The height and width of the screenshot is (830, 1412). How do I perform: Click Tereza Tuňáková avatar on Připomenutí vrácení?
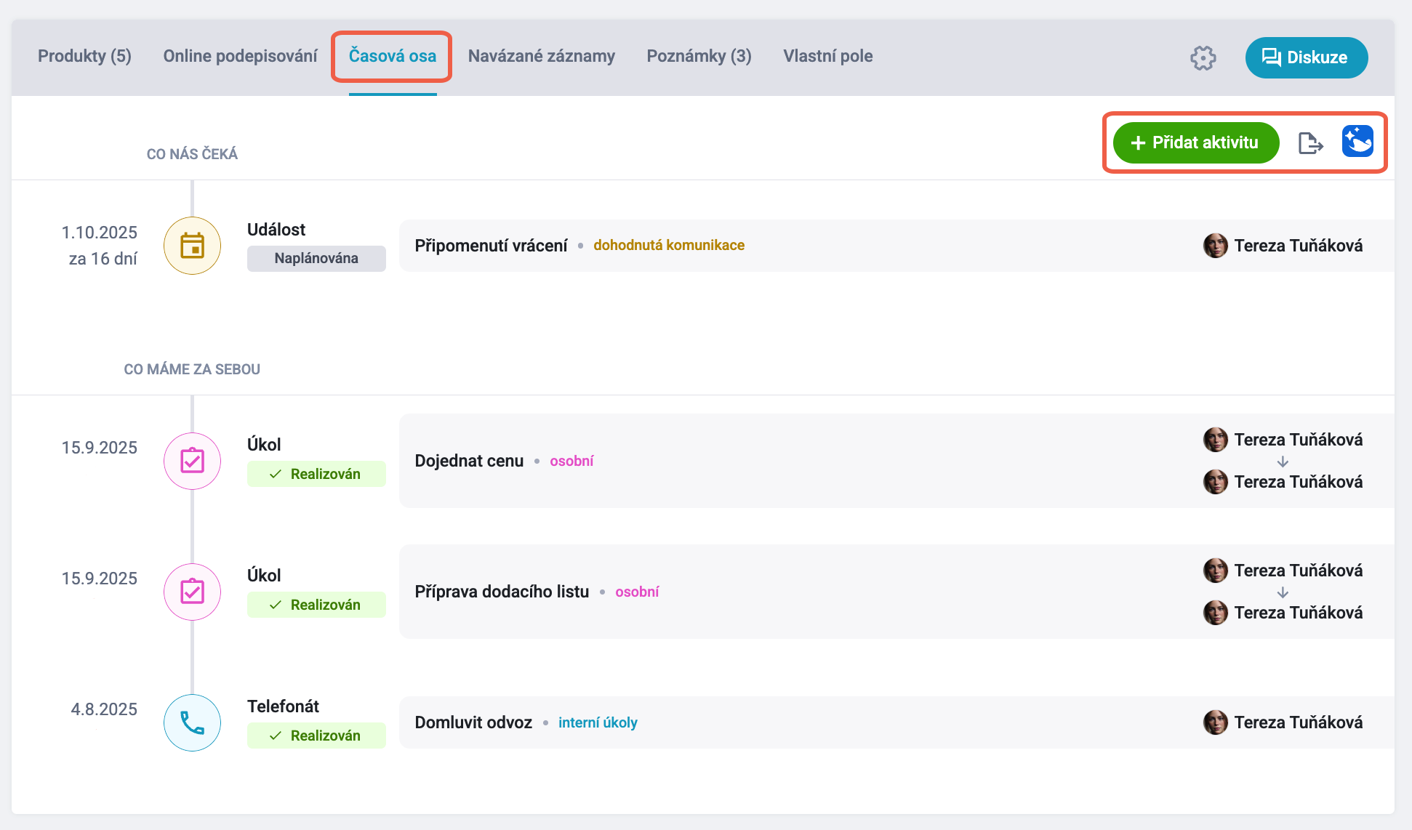(x=1215, y=246)
